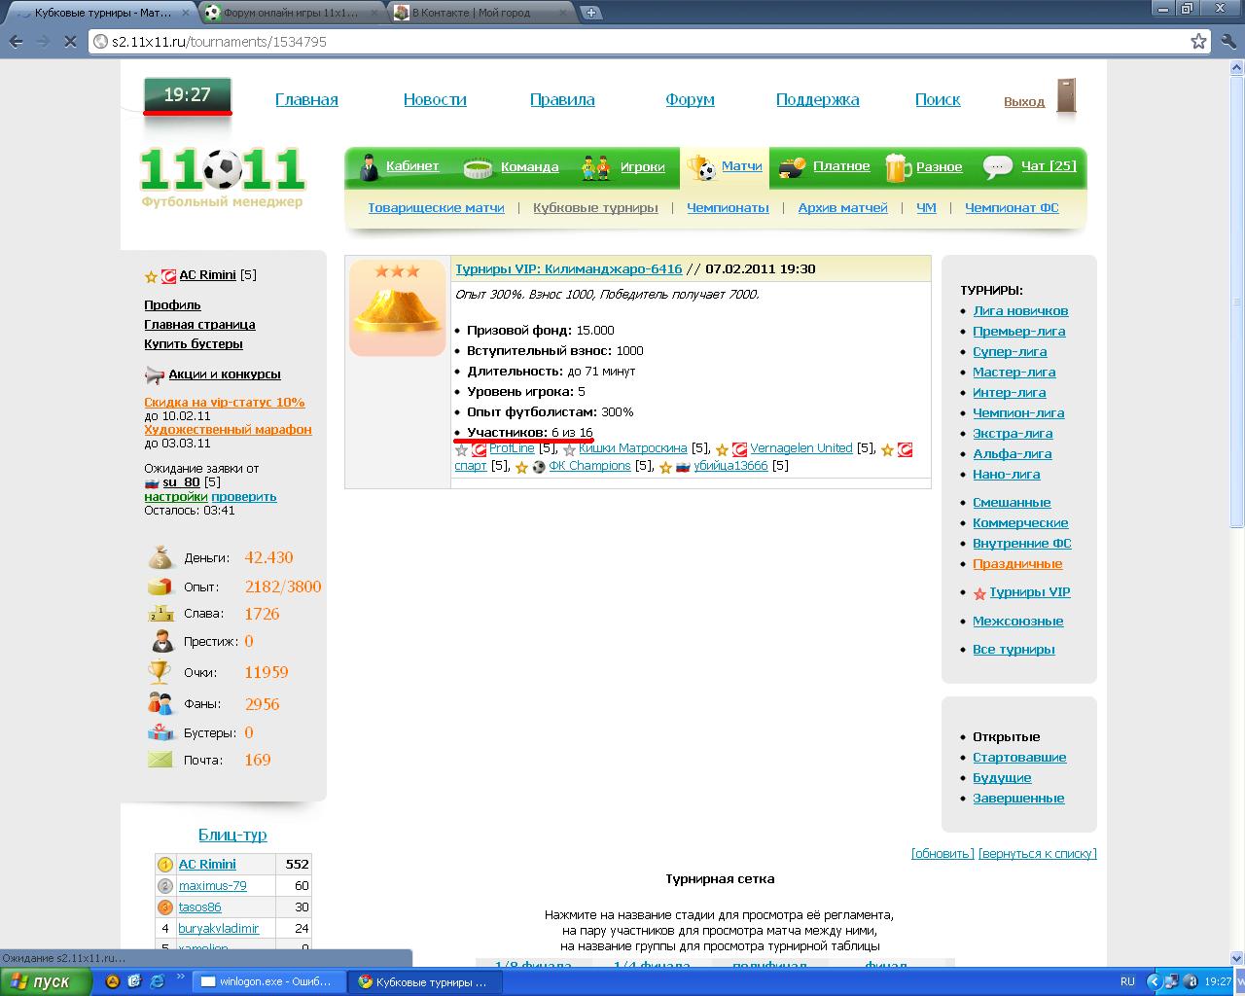1245x996 pixels.
Task: Click the chat speech bubble icon
Action: tap(997, 167)
